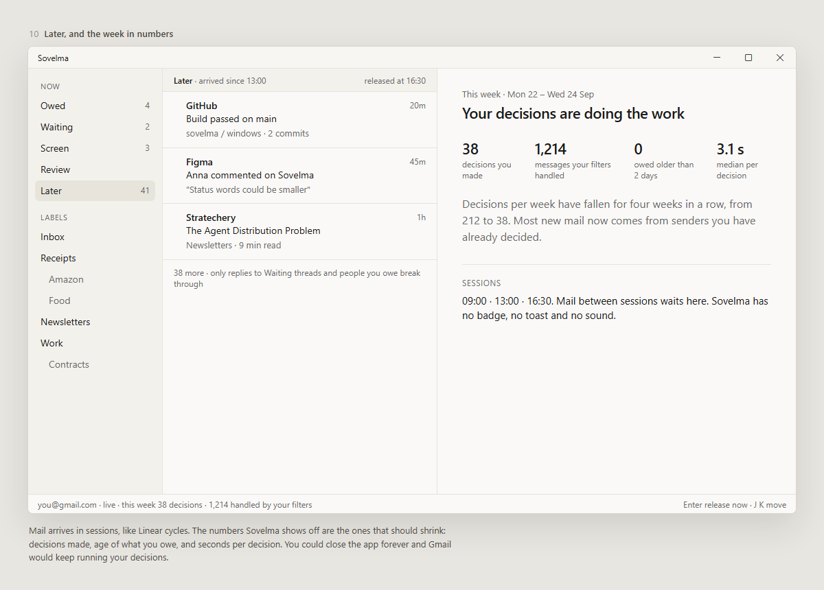Open the Review section
Image resolution: width=824 pixels, height=590 pixels.
(95, 169)
